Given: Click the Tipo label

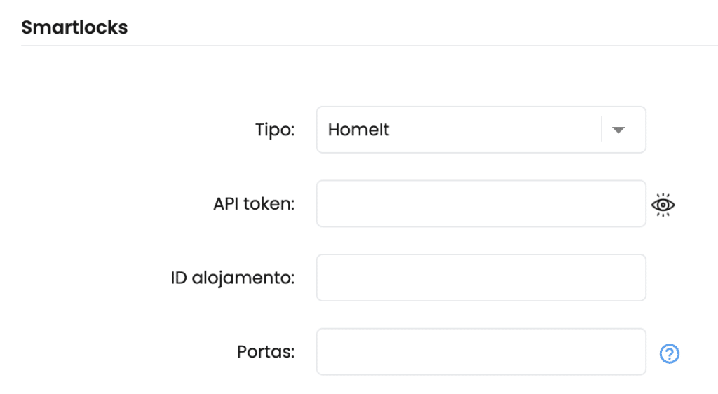Looking at the screenshot, I should click(275, 130).
